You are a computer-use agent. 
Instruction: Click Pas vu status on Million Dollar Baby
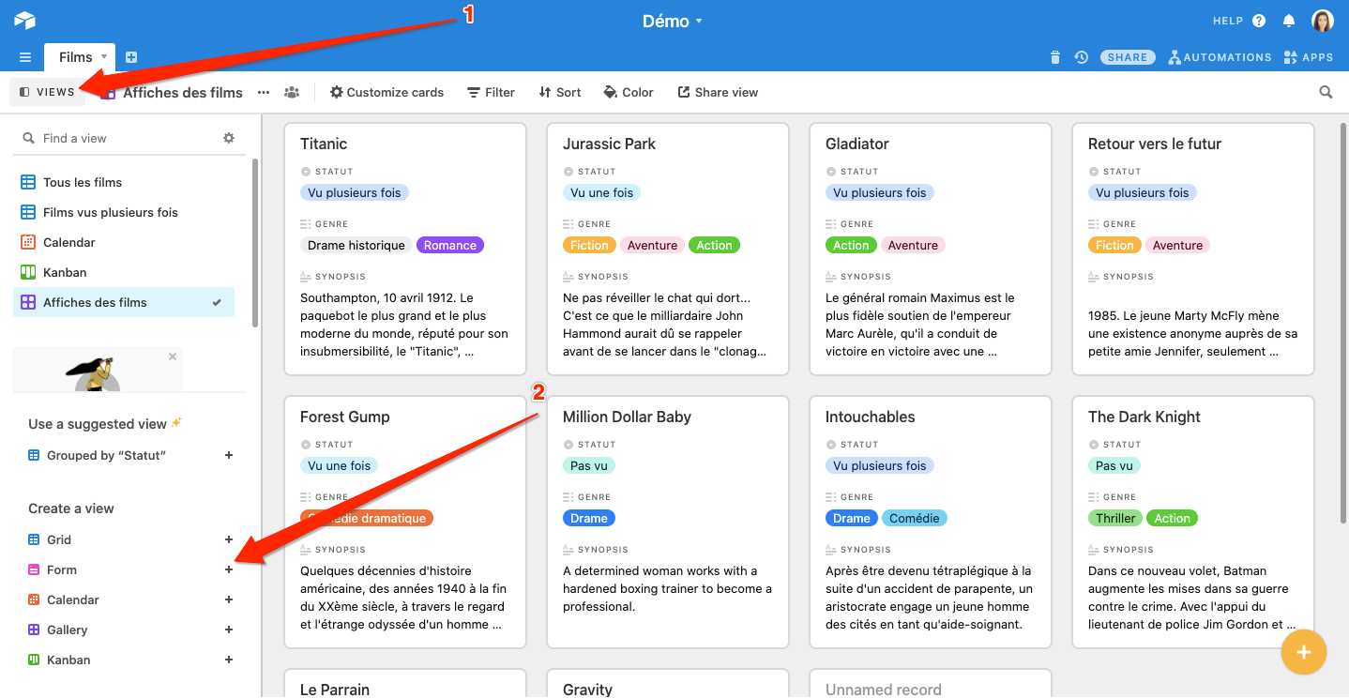click(589, 465)
